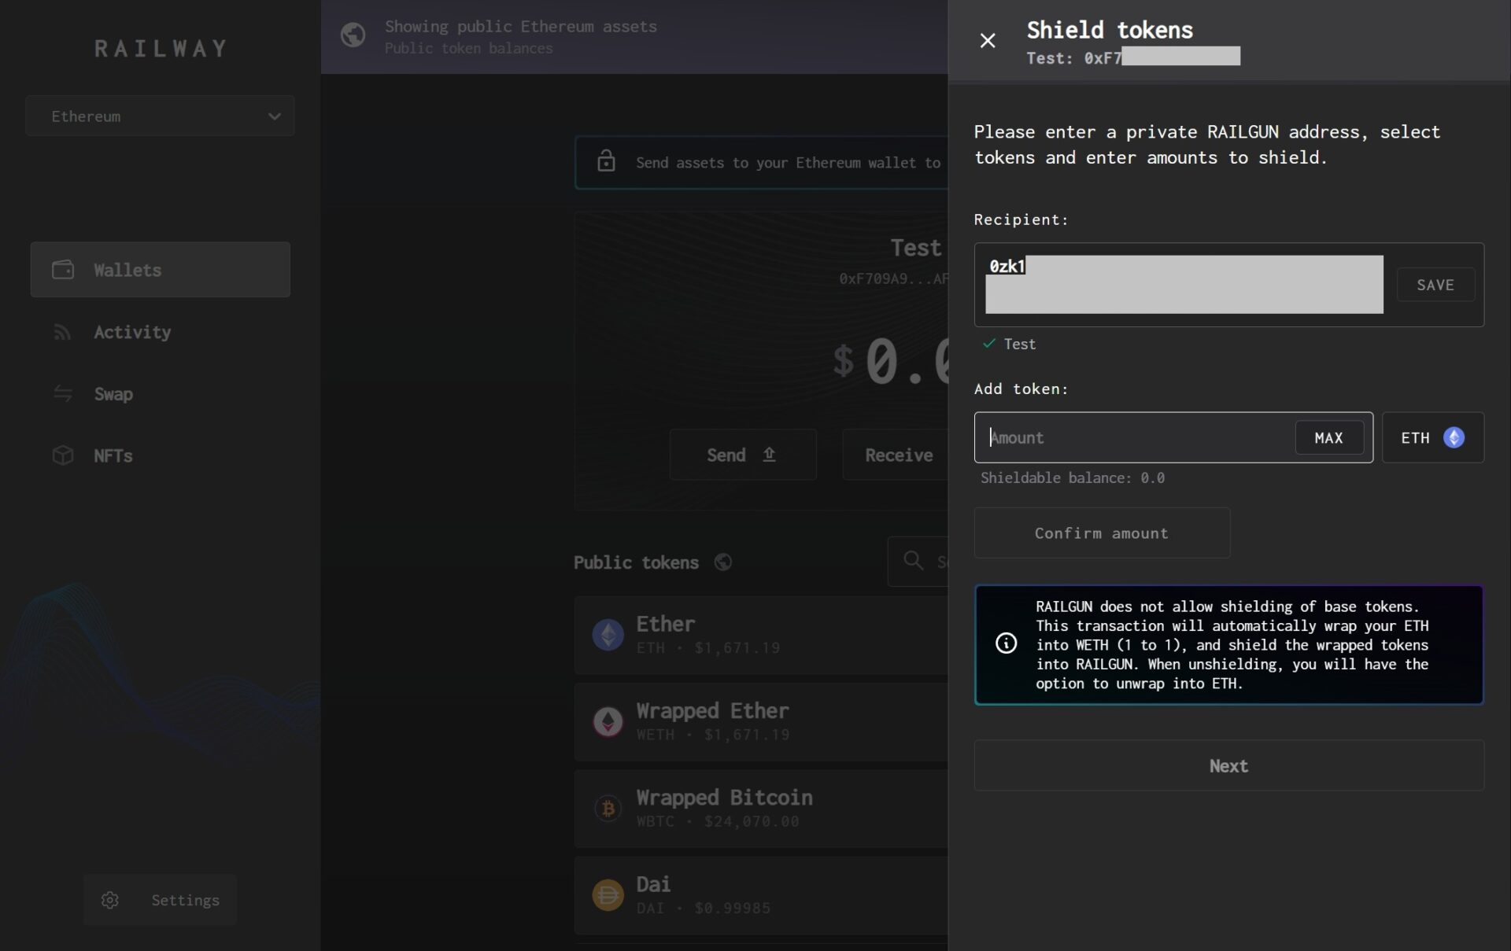
Task: Navigate to NFTs
Action: click(113, 455)
